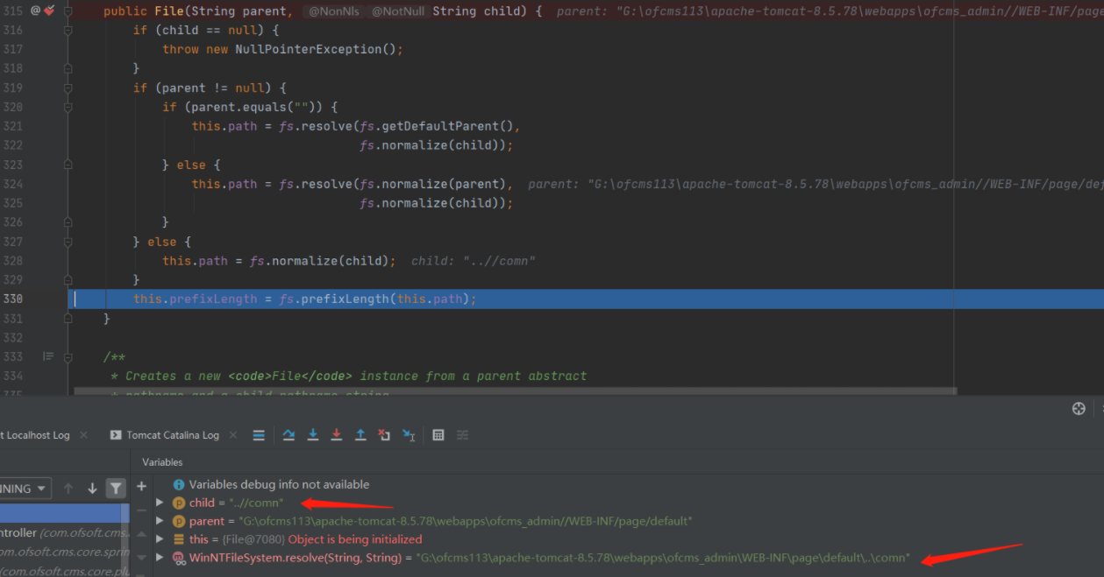Expand the this {File@7080} node
The height and width of the screenshot is (577, 1104).
click(160, 539)
